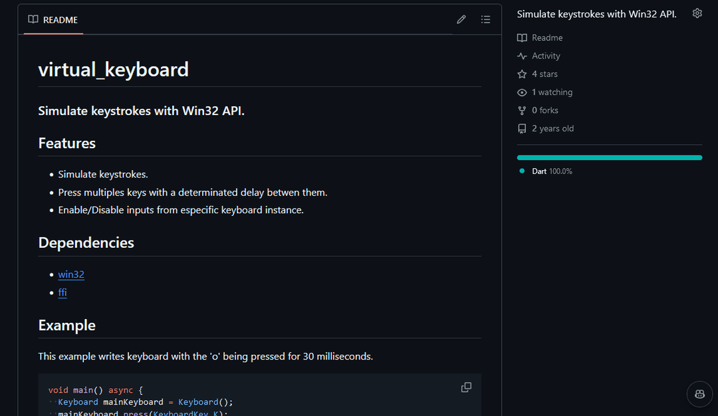This screenshot has height=416, width=718.
Task: Click the Dart language color dot
Action: 522,171
